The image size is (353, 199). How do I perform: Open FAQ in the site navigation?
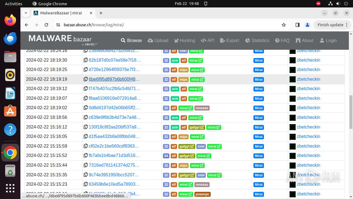pos(282,40)
